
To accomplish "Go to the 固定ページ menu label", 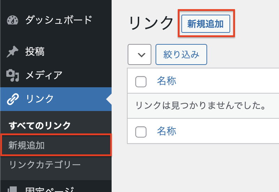I will click(x=50, y=189).
